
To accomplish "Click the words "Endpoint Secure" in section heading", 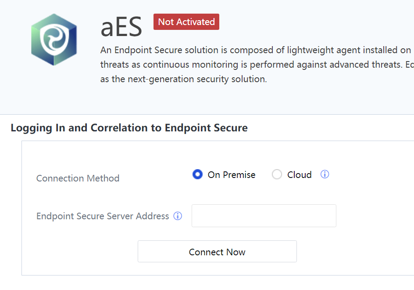I will pos(206,128).
